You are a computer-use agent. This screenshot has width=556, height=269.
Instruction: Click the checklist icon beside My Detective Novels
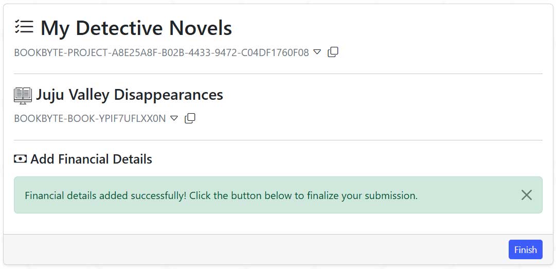tap(24, 28)
